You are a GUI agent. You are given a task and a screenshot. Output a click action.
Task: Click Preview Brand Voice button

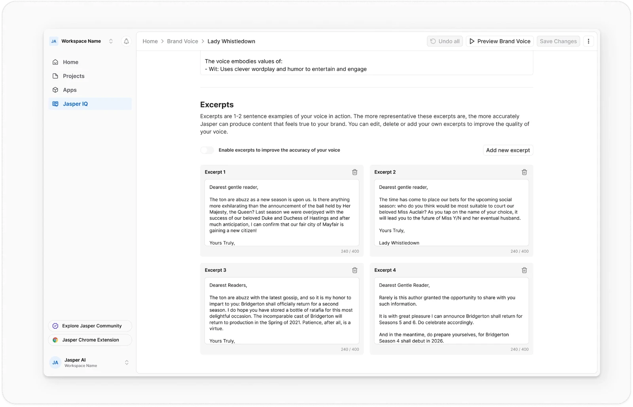tap(500, 41)
